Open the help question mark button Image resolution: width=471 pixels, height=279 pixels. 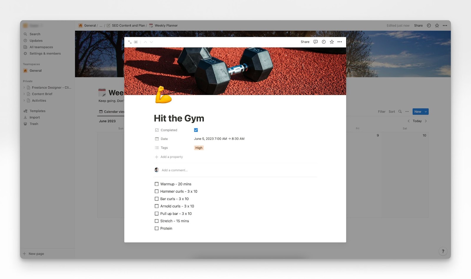coord(443,251)
